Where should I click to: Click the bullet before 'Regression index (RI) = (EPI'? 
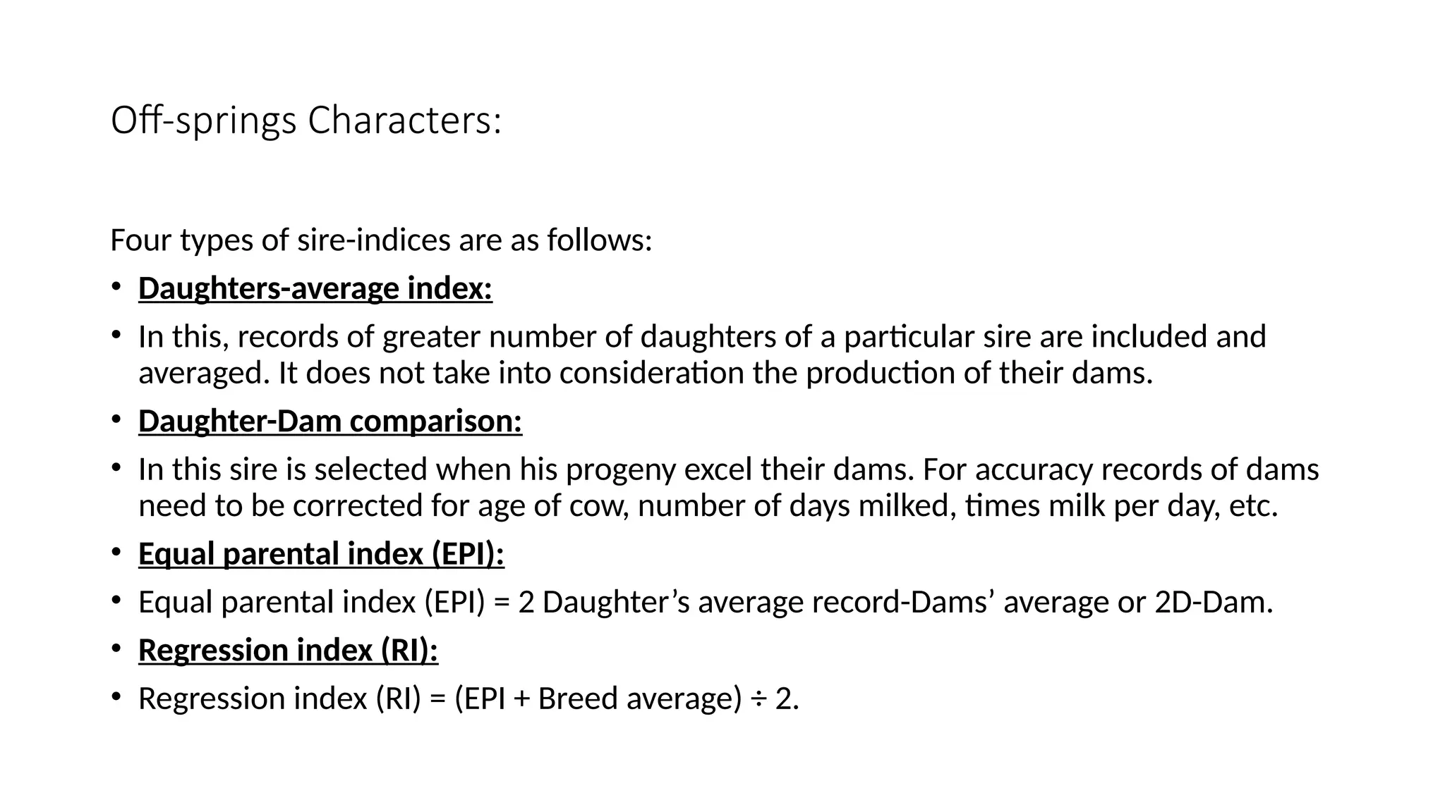(116, 697)
